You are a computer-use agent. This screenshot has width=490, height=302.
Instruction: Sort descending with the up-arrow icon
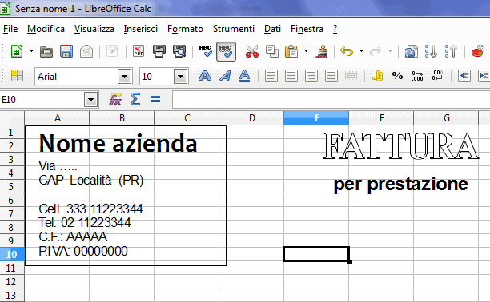pos(451,51)
